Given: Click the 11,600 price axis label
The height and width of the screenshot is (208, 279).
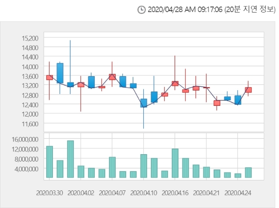Looking at the screenshot, I should (30, 124).
